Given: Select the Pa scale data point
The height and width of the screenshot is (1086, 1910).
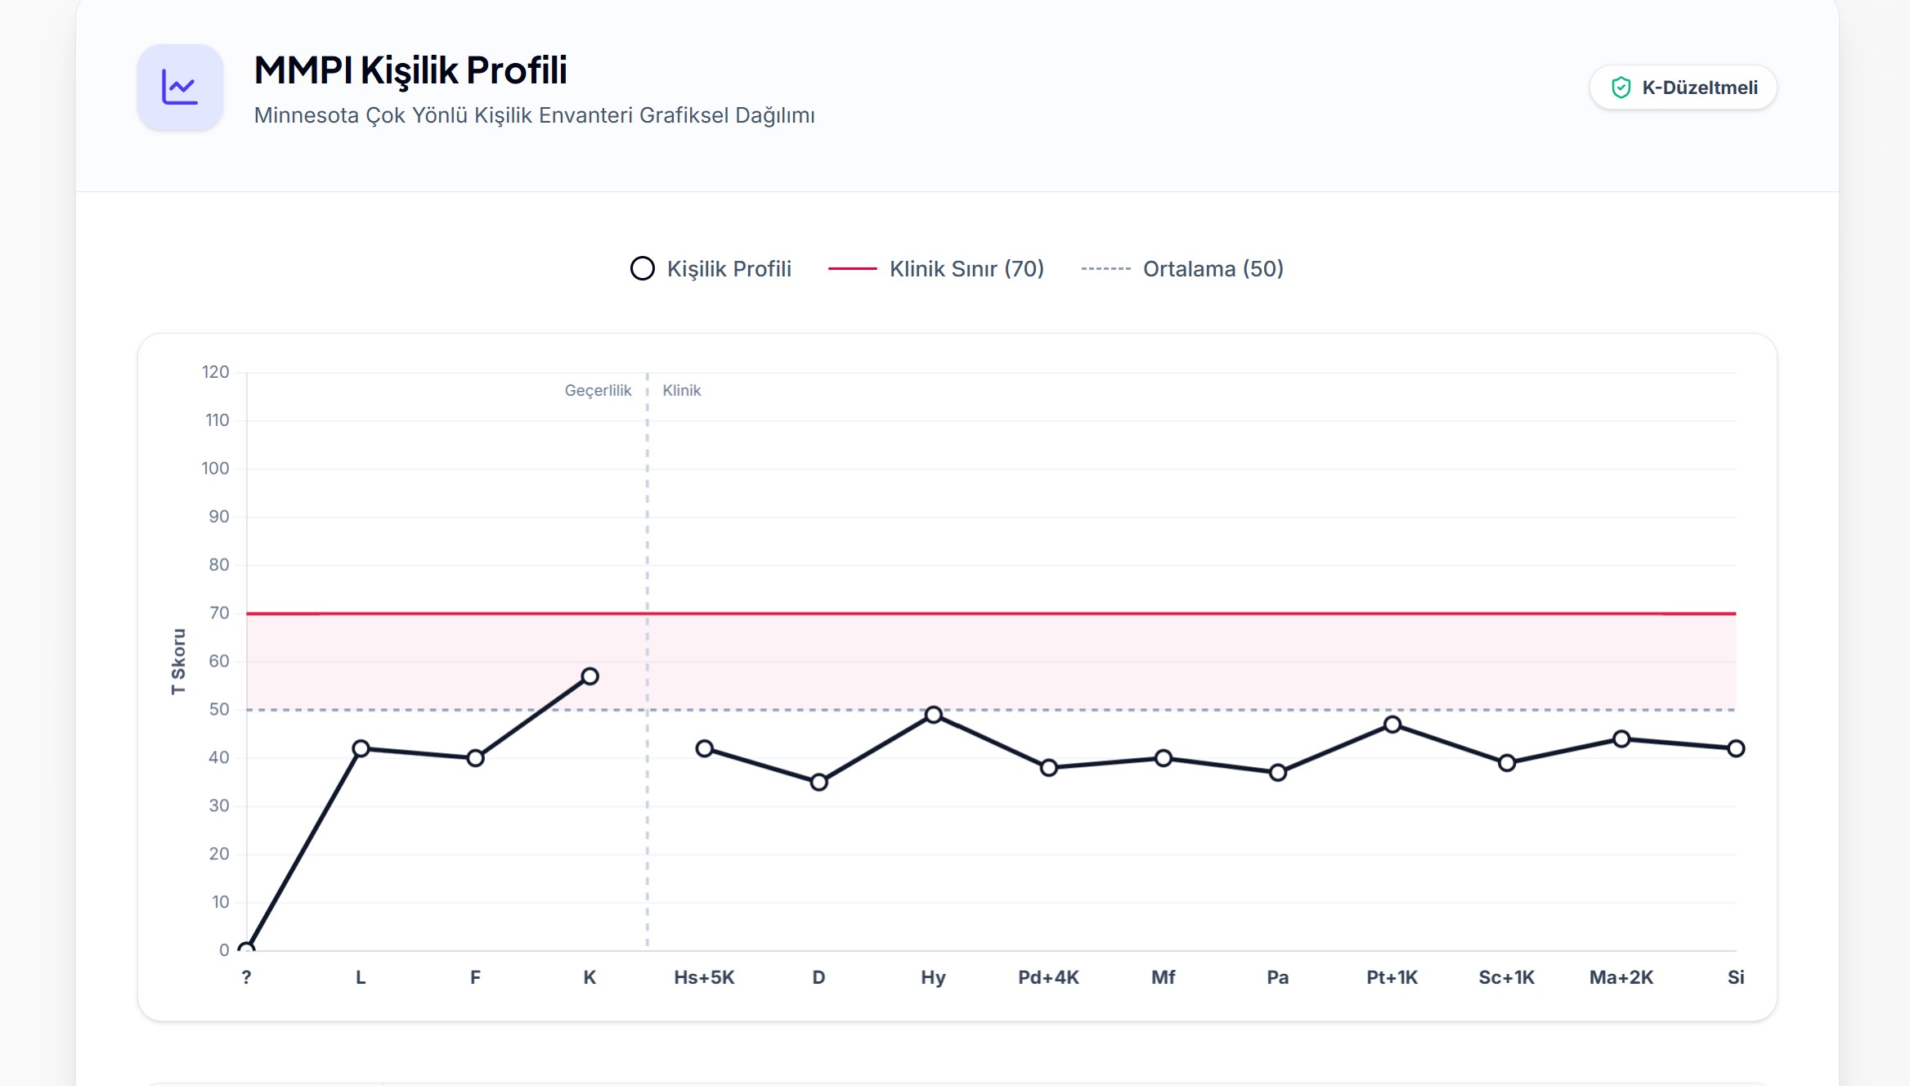Looking at the screenshot, I should point(1278,772).
